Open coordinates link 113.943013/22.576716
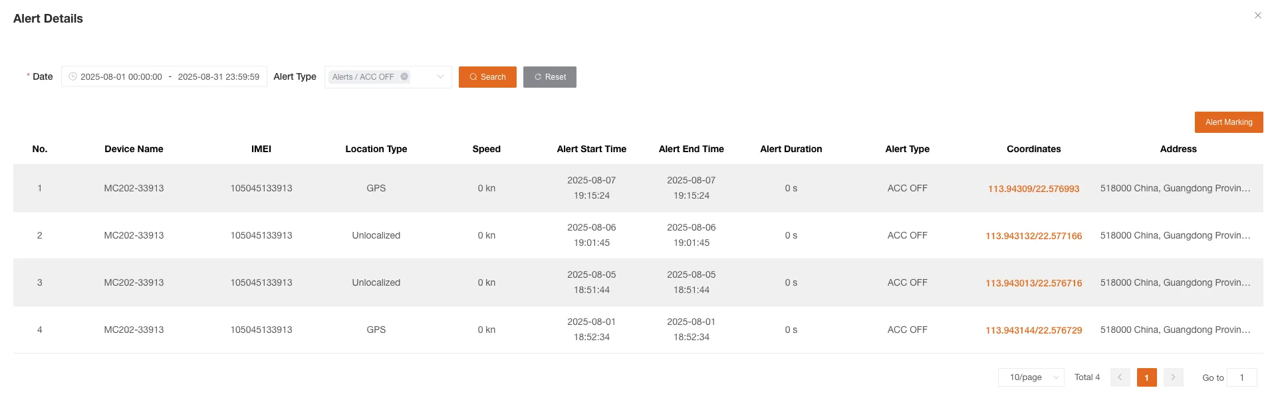Viewport: 1274px width, 396px height. 1033,283
